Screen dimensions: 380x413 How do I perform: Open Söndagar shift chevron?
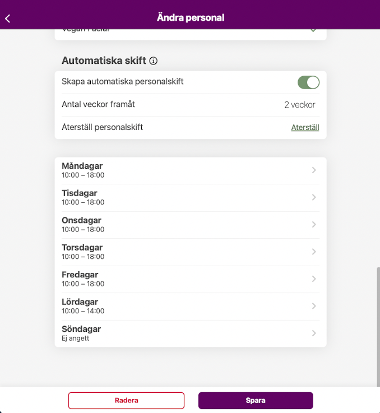pos(314,333)
